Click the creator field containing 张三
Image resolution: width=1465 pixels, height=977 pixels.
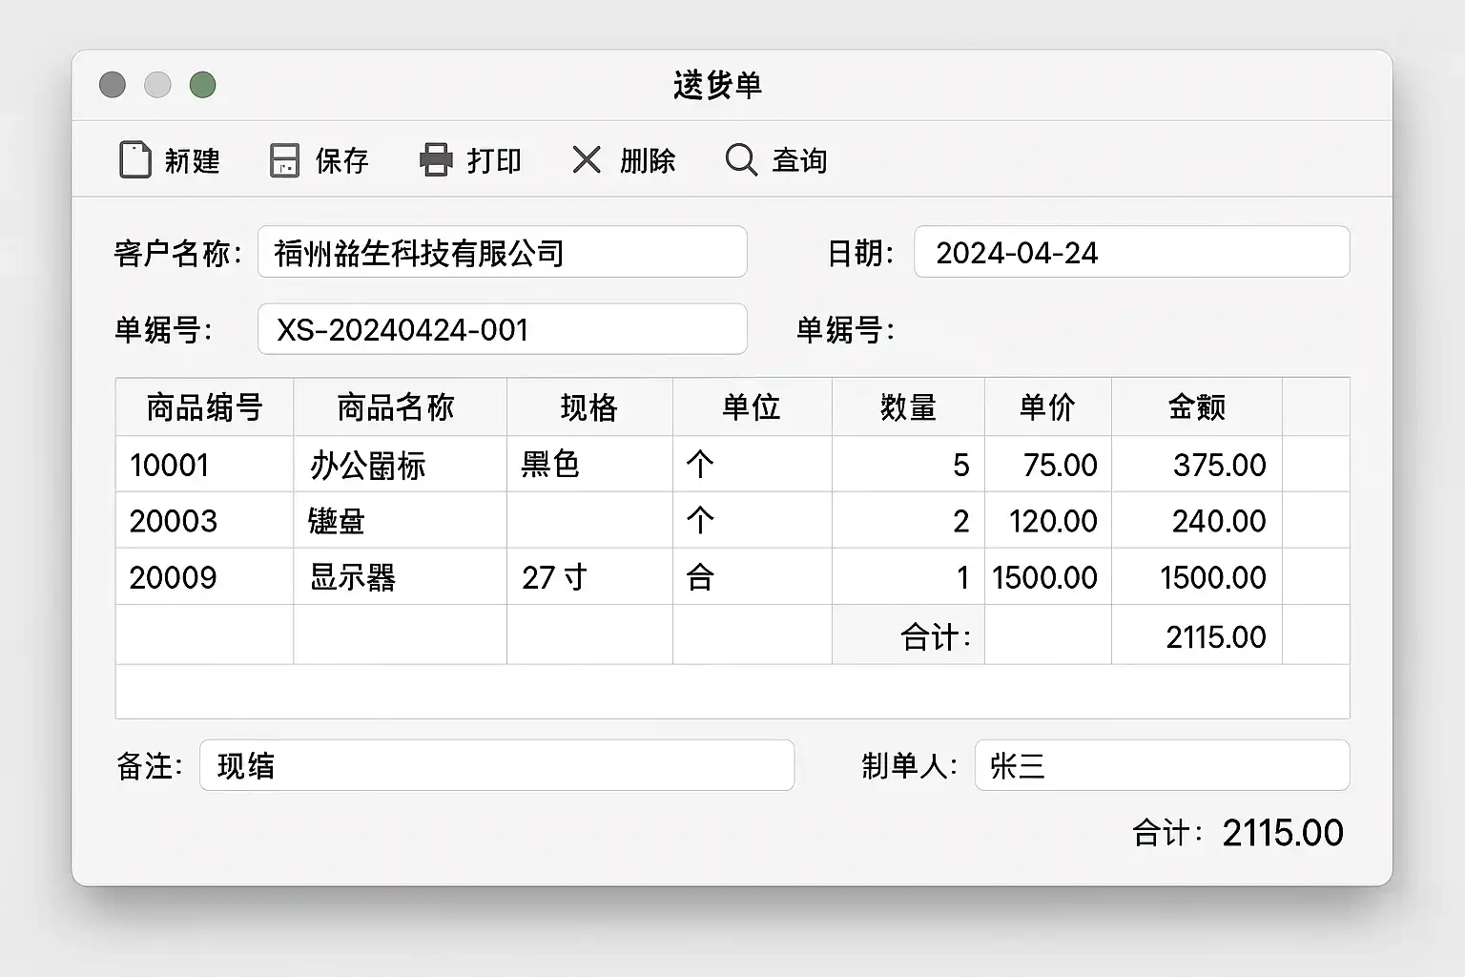(1161, 766)
